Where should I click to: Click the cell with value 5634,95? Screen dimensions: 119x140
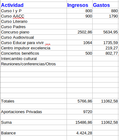(105, 32)
